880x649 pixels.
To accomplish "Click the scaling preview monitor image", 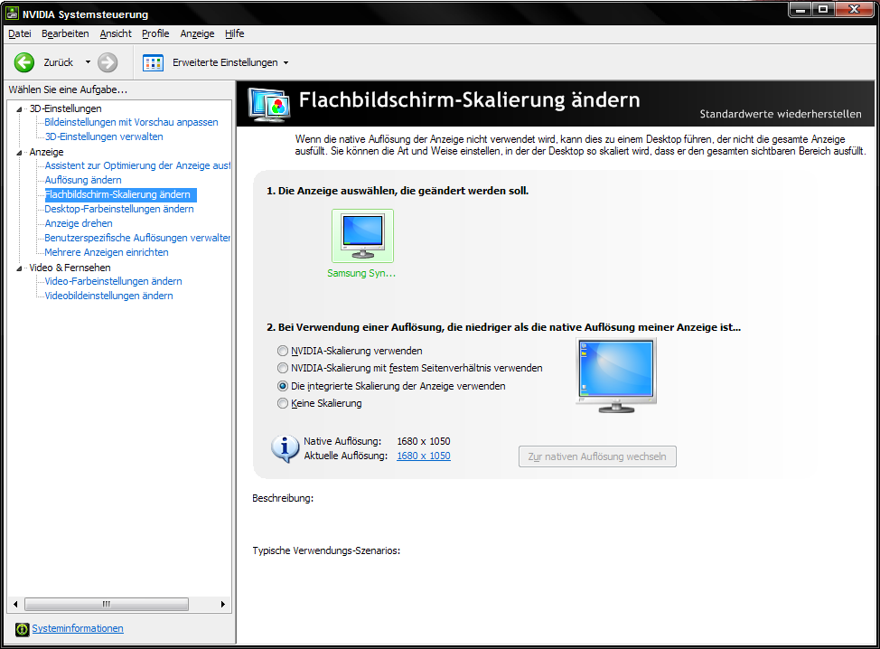I will click(x=615, y=375).
